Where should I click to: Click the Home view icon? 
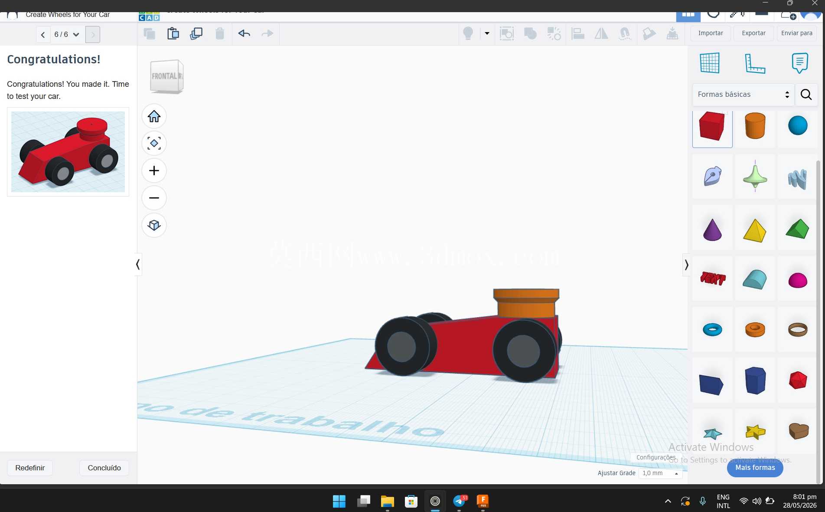coord(154,116)
